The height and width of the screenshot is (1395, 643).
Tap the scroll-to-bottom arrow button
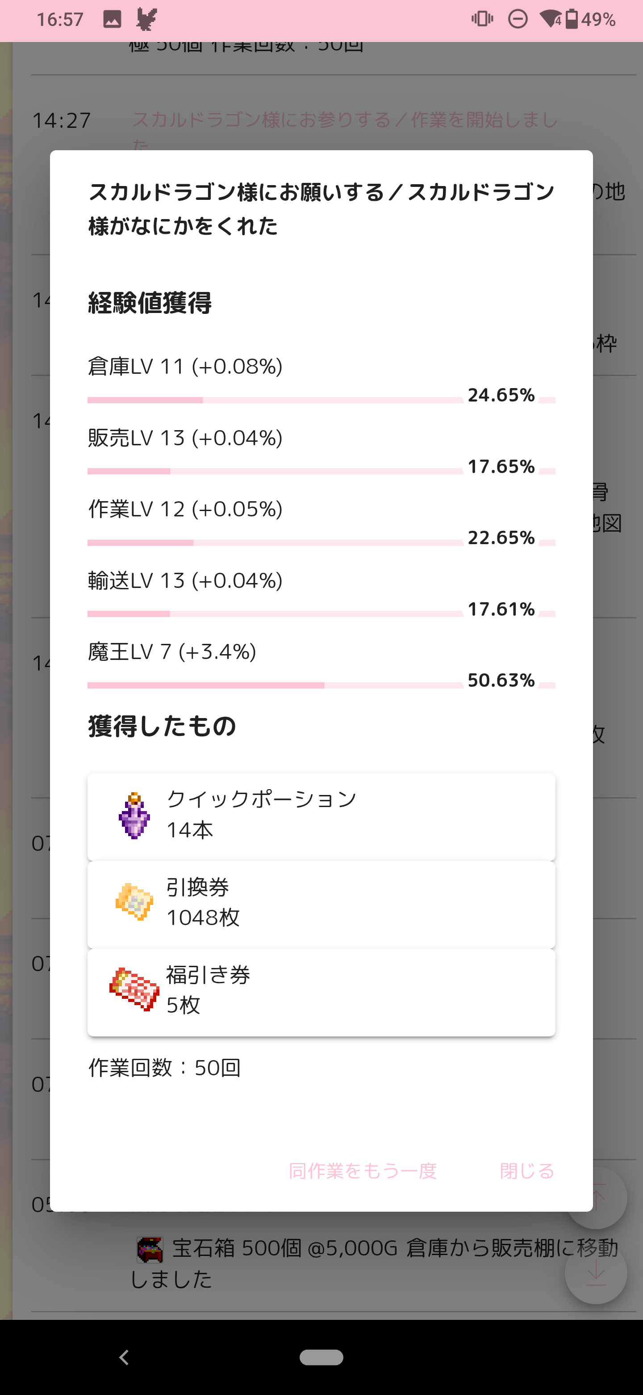tap(596, 1272)
